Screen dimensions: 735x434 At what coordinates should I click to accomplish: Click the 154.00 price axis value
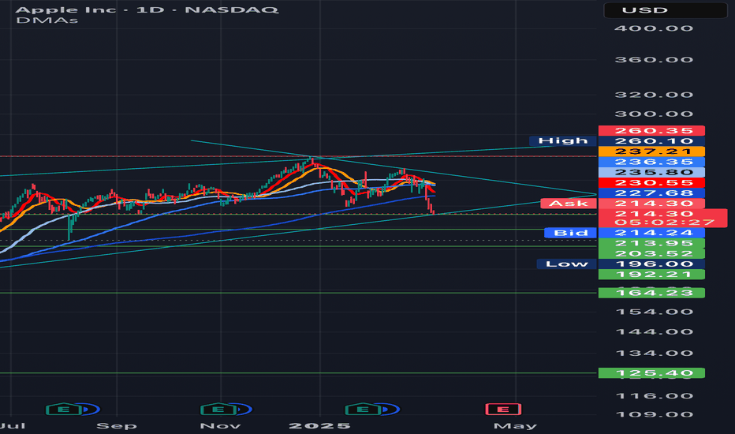pyautogui.click(x=654, y=312)
